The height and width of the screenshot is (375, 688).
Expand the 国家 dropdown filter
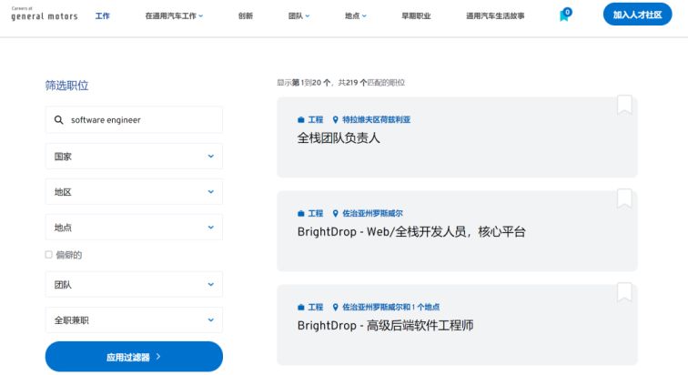tap(134, 157)
